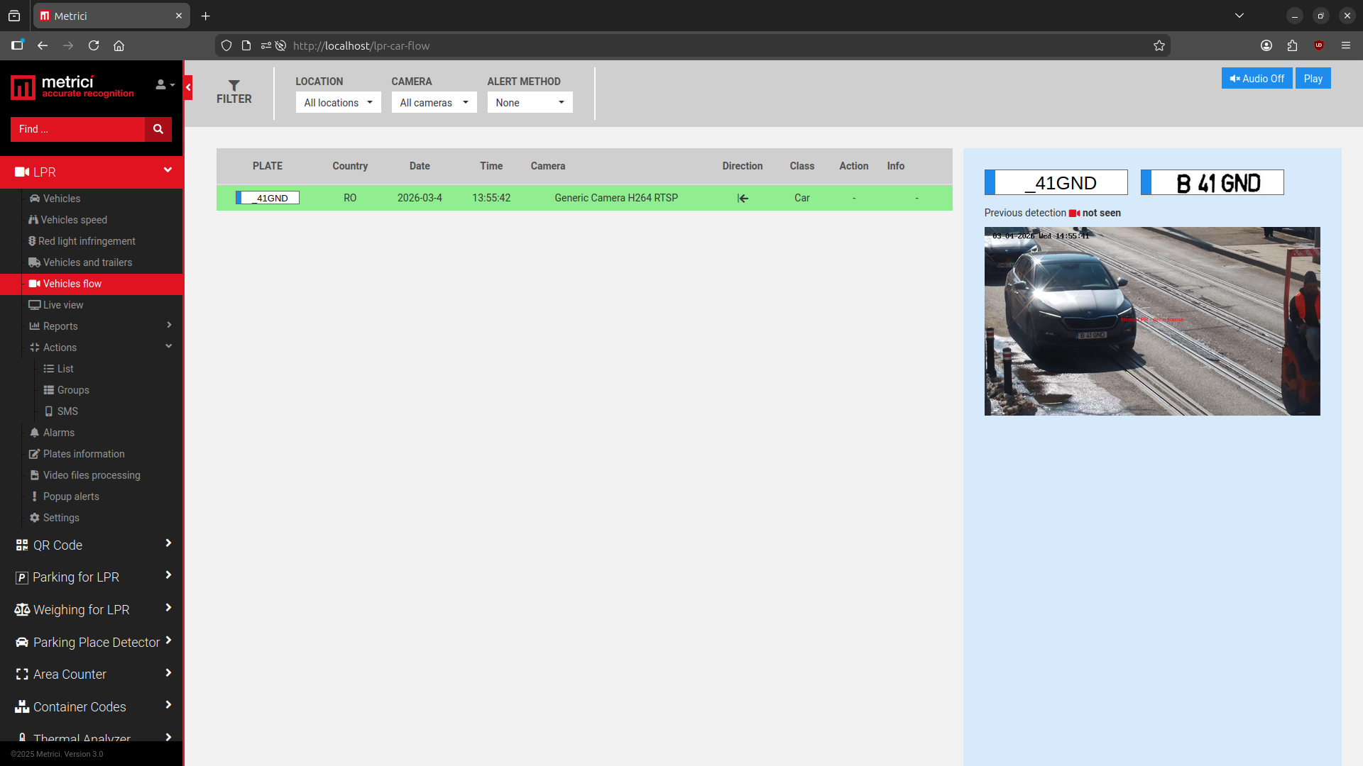This screenshot has width=1363, height=766.
Task: Click the site shield icon in address bar
Action: point(226,45)
